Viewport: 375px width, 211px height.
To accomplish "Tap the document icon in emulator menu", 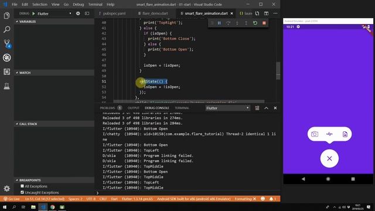I will [345, 134].
